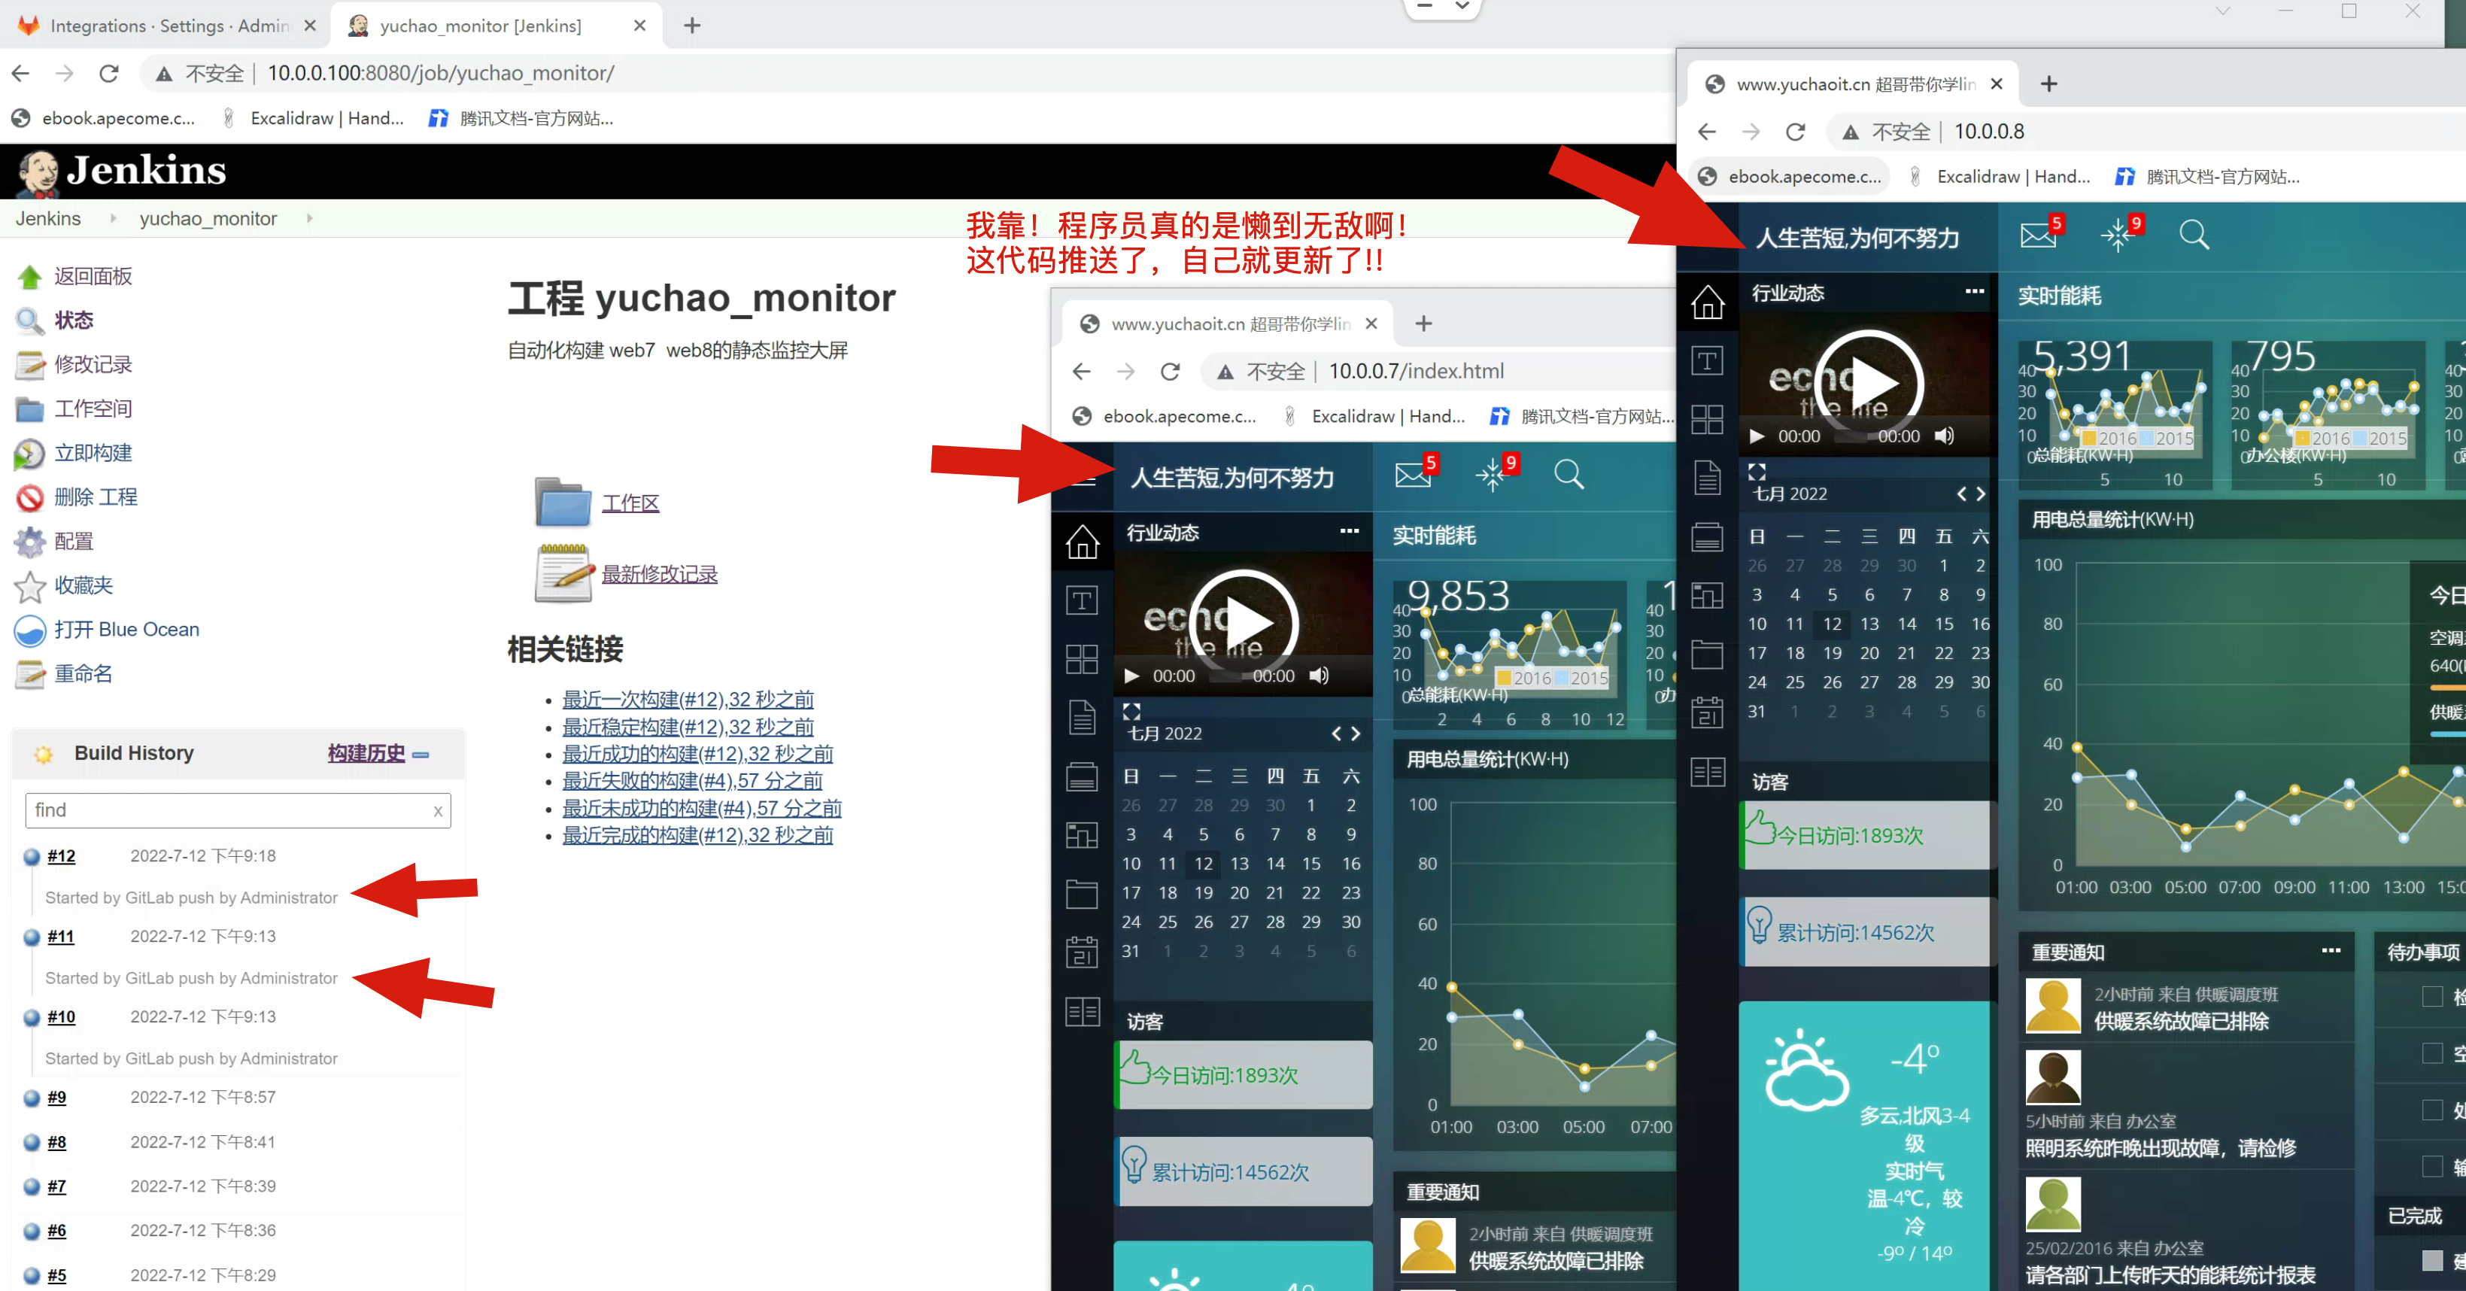Image resolution: width=2466 pixels, height=1291 pixels.
Task: Switch to the Integrations Settings Admin tab
Action: [x=168, y=26]
